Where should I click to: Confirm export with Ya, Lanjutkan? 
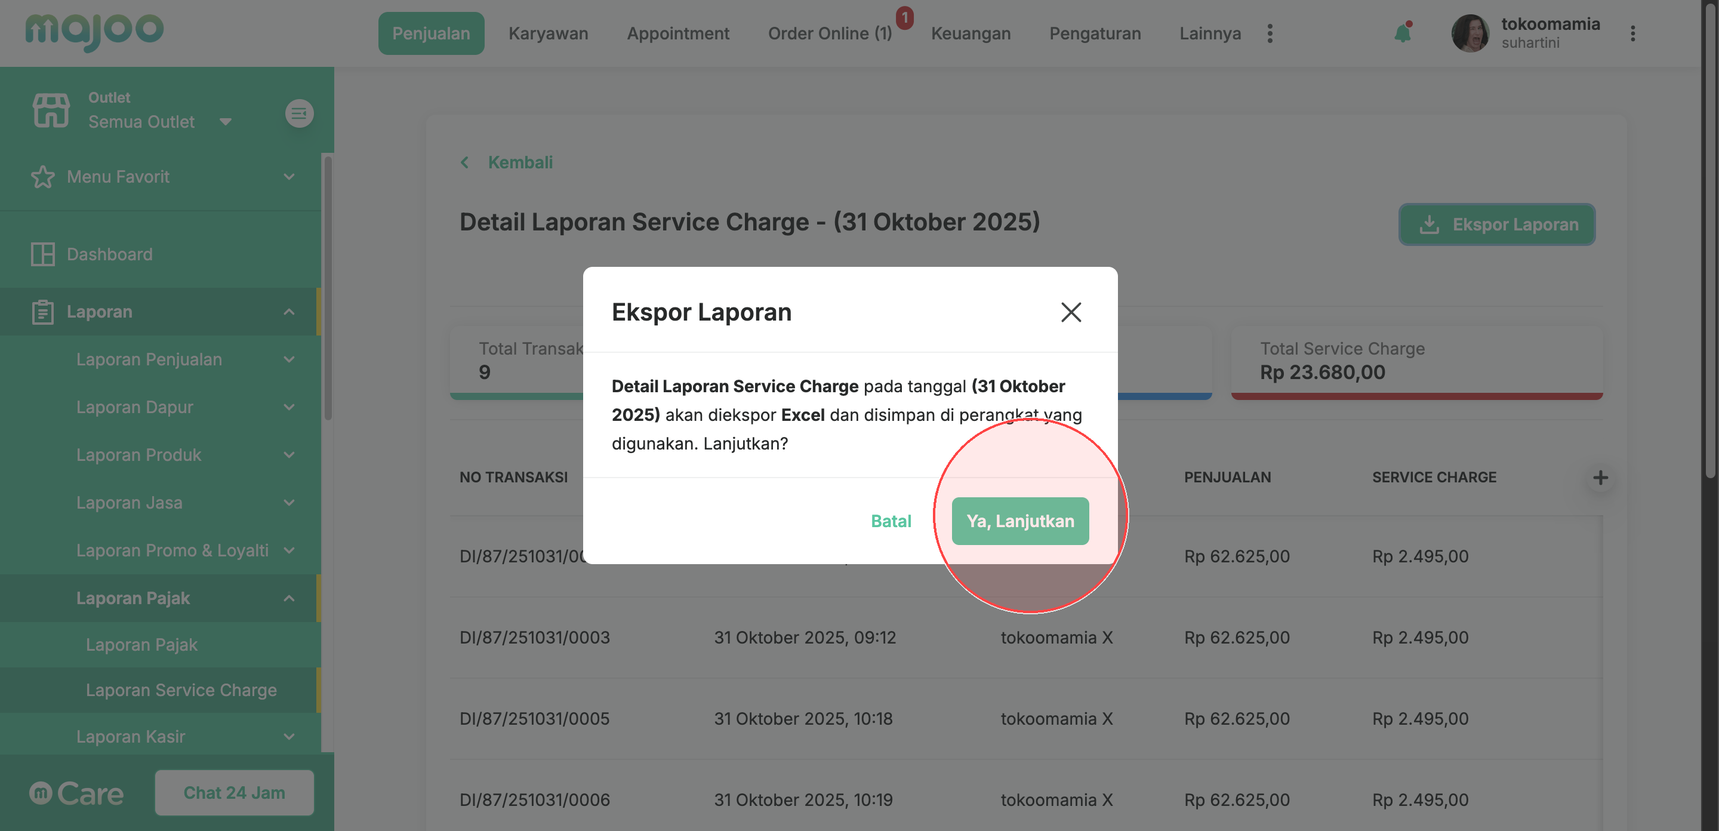(x=1019, y=521)
